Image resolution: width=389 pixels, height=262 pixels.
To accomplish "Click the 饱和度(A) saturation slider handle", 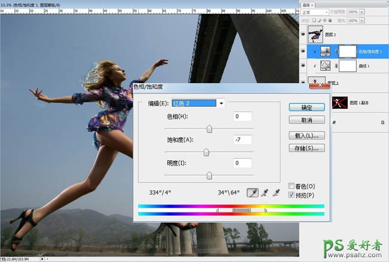I will pyautogui.click(x=206, y=153).
